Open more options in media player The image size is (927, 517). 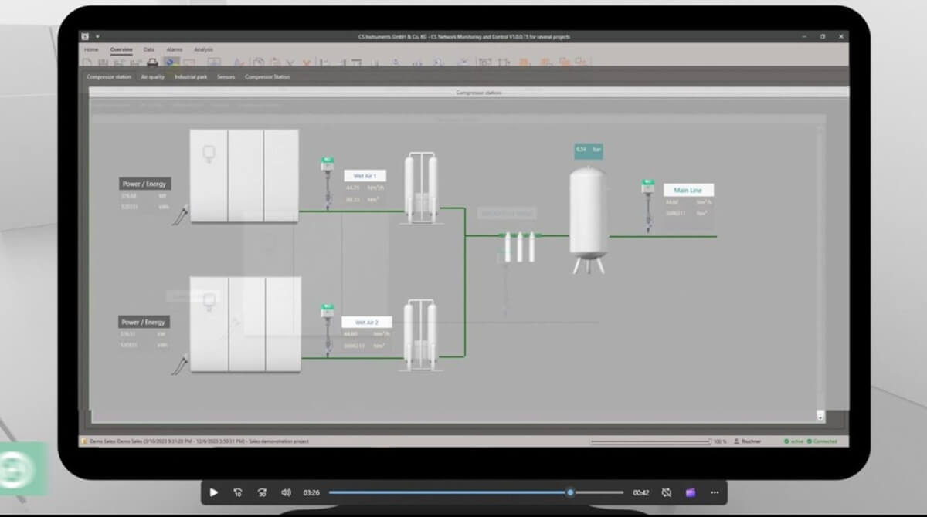pos(715,492)
